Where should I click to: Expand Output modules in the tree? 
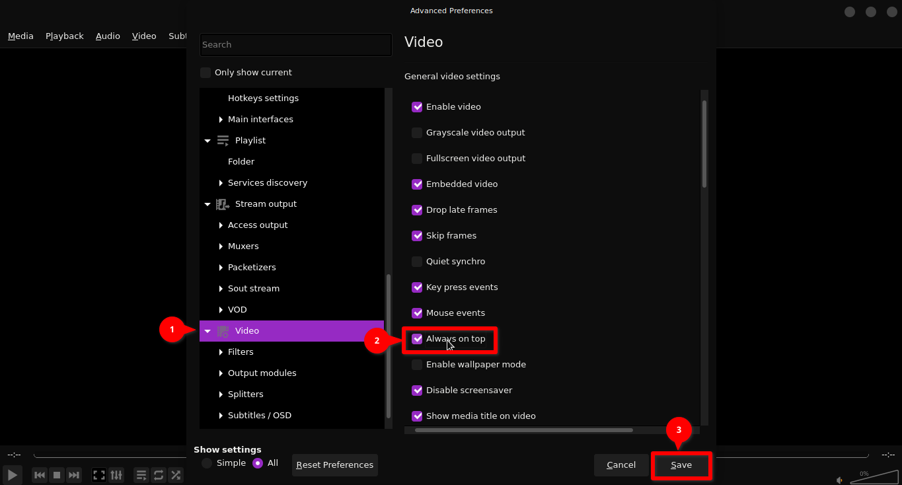[221, 373]
